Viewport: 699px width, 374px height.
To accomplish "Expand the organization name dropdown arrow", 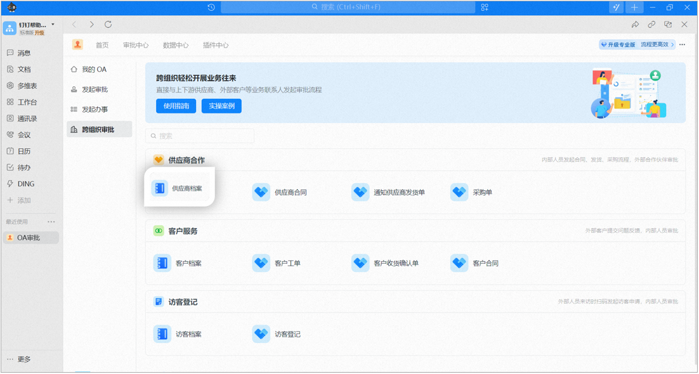I will pyautogui.click(x=53, y=24).
